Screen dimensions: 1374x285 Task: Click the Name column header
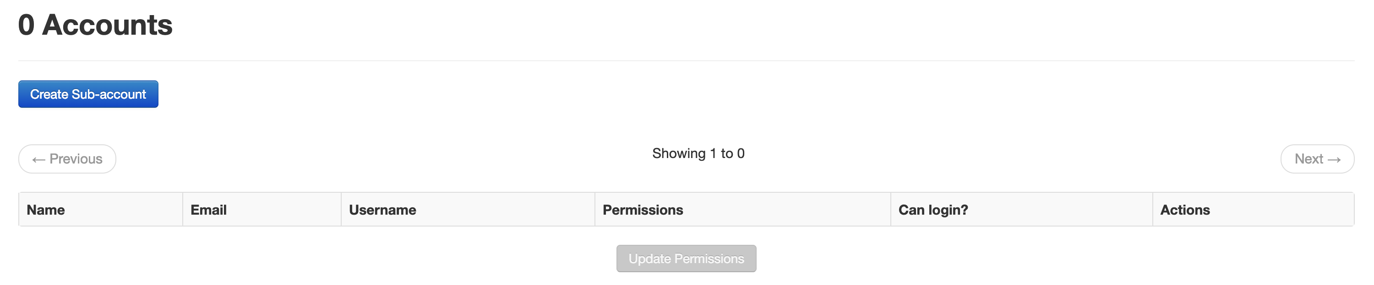tap(46, 210)
